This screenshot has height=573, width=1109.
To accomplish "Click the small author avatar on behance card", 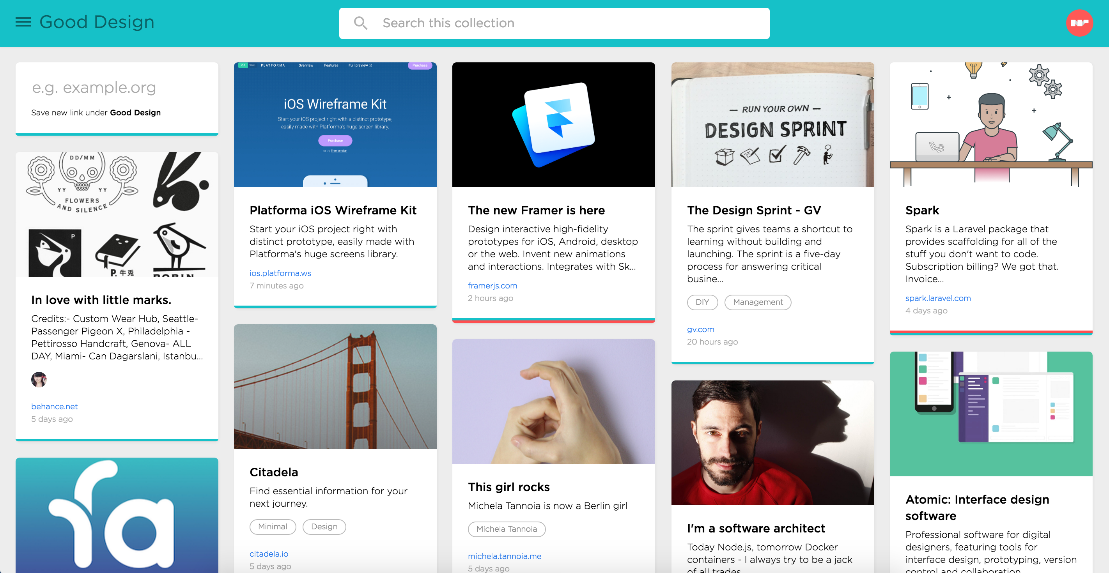I will coord(39,379).
